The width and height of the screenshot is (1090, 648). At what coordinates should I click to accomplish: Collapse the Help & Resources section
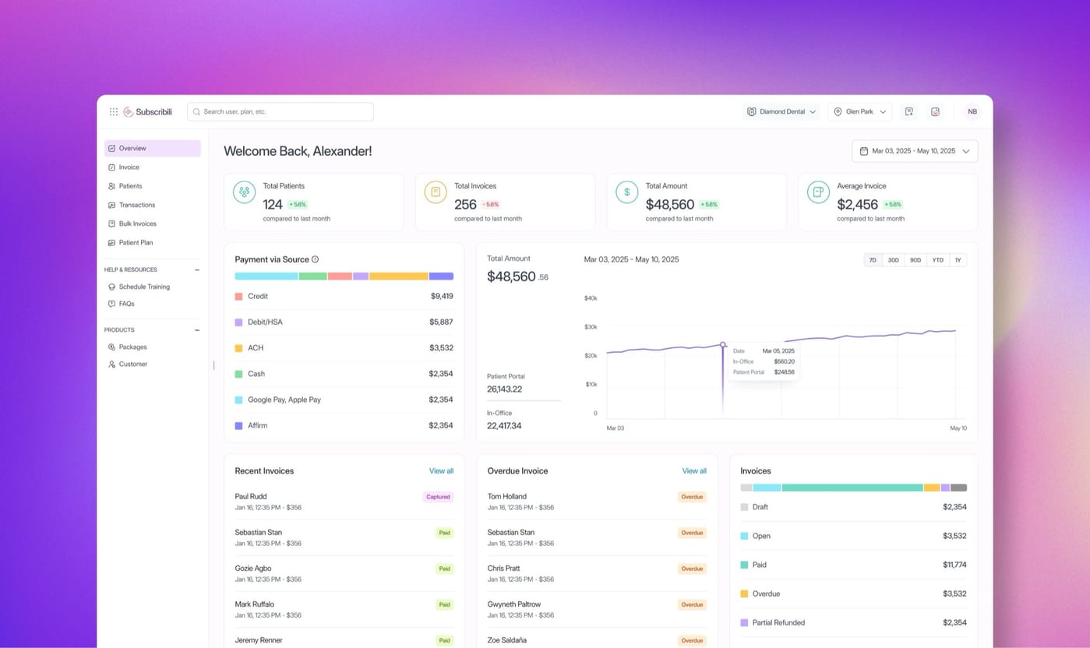pyautogui.click(x=197, y=269)
